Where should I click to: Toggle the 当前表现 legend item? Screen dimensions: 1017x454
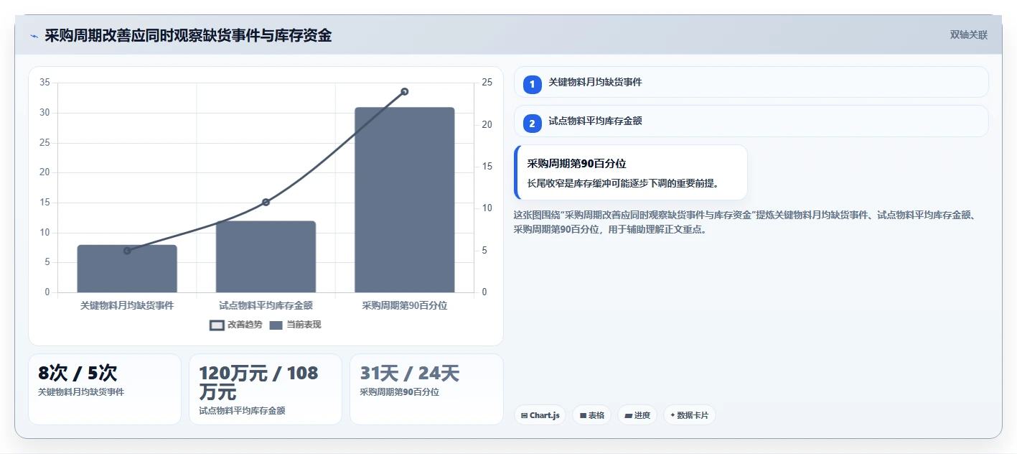pos(295,325)
